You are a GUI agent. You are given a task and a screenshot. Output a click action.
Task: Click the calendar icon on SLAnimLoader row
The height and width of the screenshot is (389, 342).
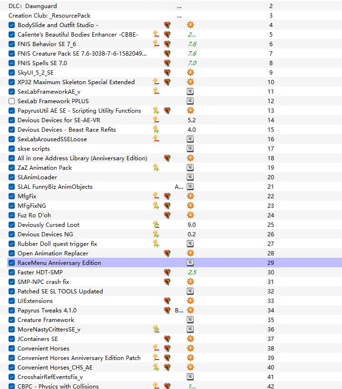pyautogui.click(x=190, y=177)
